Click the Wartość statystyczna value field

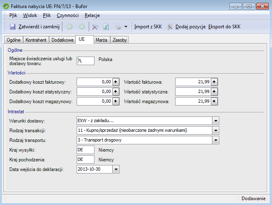(x=193, y=91)
